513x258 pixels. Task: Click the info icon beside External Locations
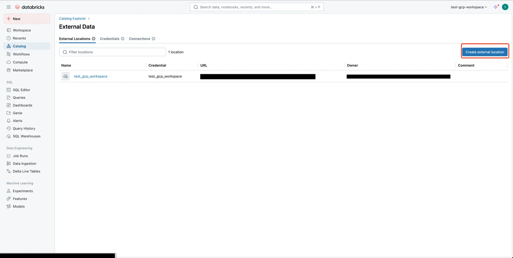click(94, 39)
